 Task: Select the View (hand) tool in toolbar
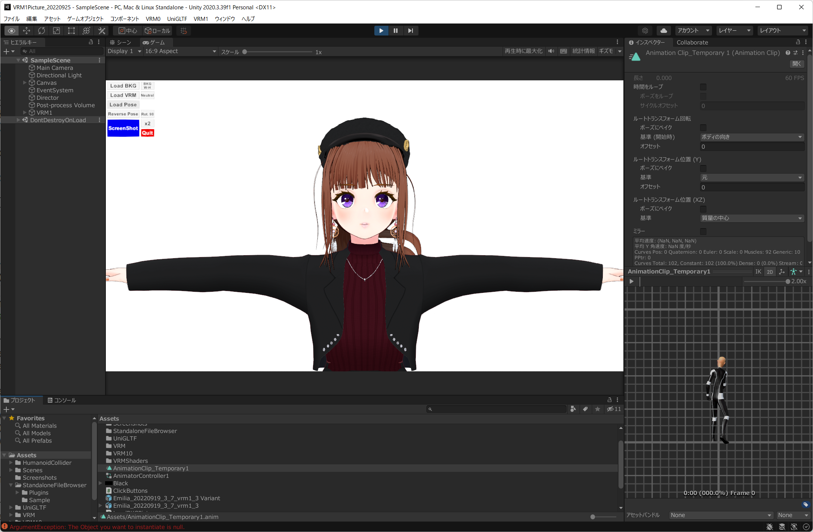coord(12,31)
